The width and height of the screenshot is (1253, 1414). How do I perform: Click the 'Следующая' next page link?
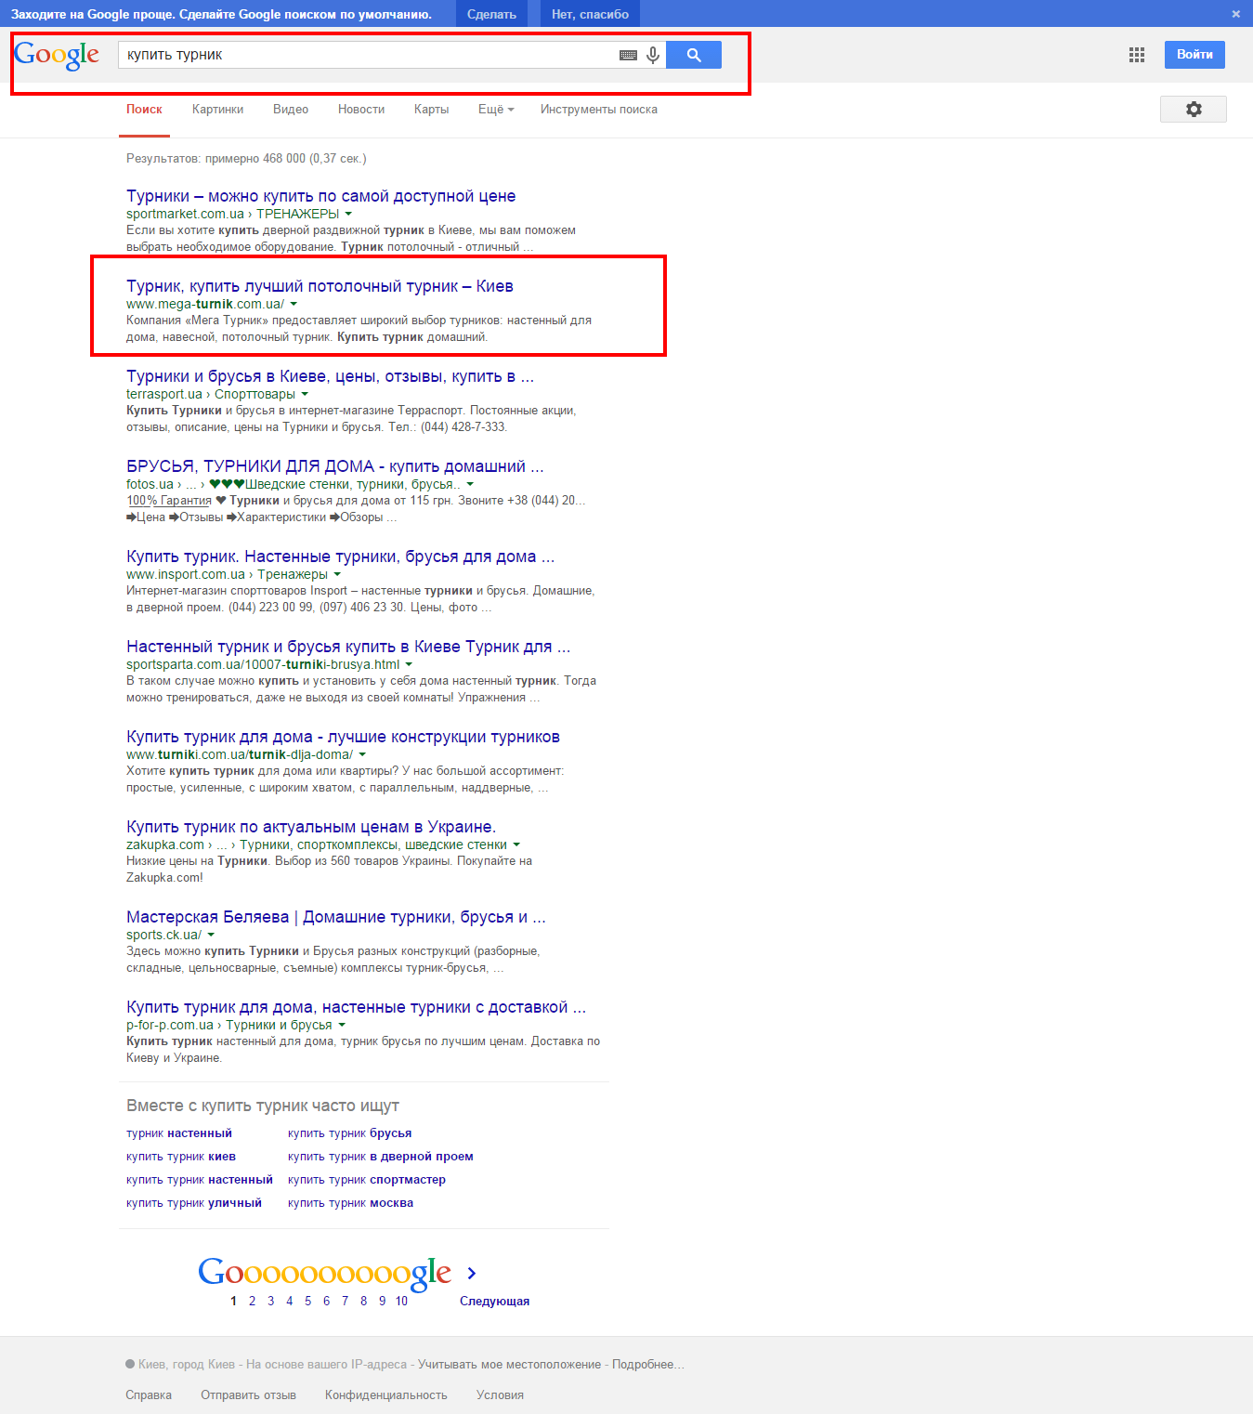pos(494,1301)
